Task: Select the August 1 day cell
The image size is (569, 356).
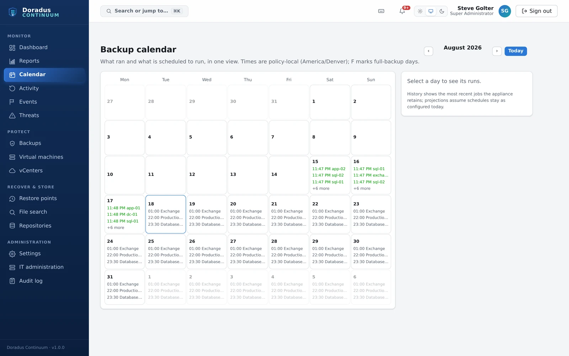Action: pyautogui.click(x=330, y=102)
